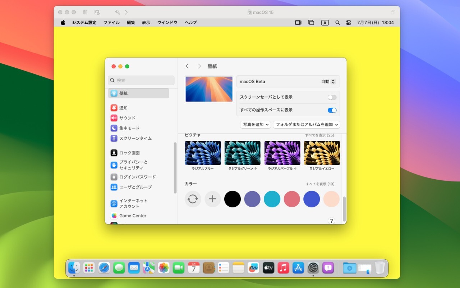
Task: Open the Apple TV app
Action: click(x=268, y=267)
